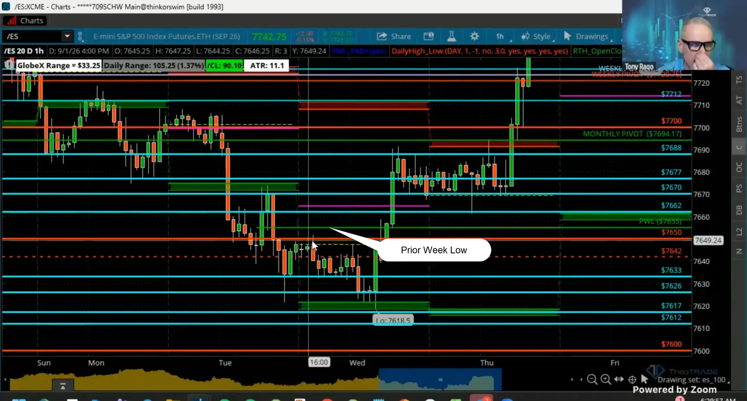
Task: Select the pointer cursor tool at bottom
Action: click(x=644, y=379)
